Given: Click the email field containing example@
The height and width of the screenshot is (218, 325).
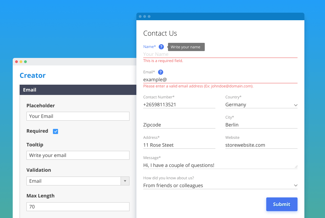Looking at the screenshot, I should (220, 80).
